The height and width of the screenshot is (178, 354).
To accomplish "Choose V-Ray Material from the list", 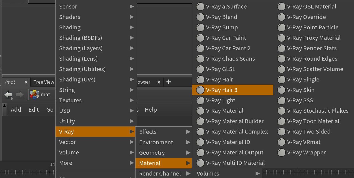I will [x=233, y=111].
